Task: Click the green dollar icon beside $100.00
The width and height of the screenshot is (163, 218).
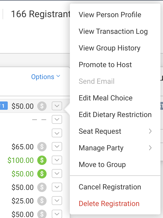Action: click(x=42, y=160)
